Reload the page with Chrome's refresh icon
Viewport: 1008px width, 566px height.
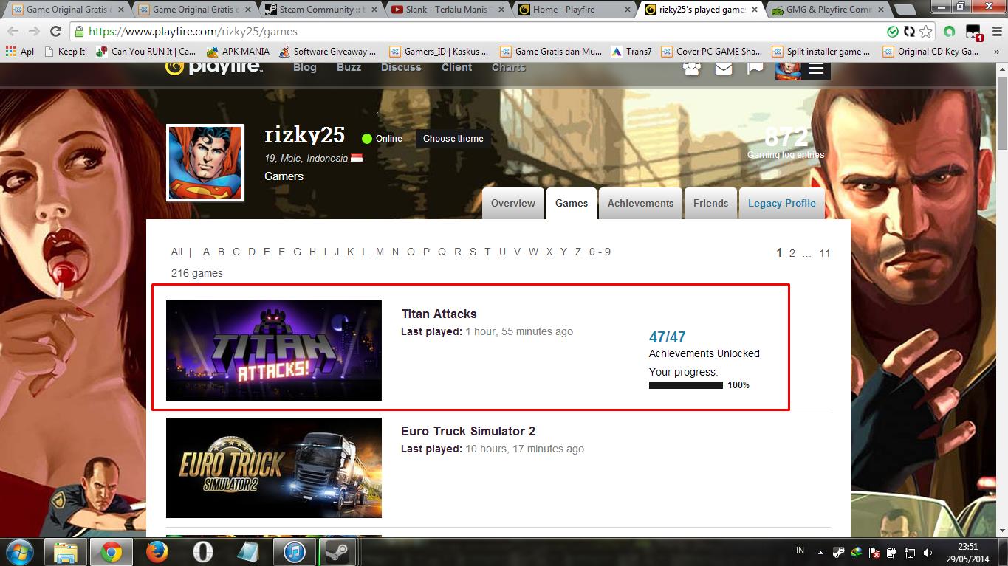tap(55, 32)
